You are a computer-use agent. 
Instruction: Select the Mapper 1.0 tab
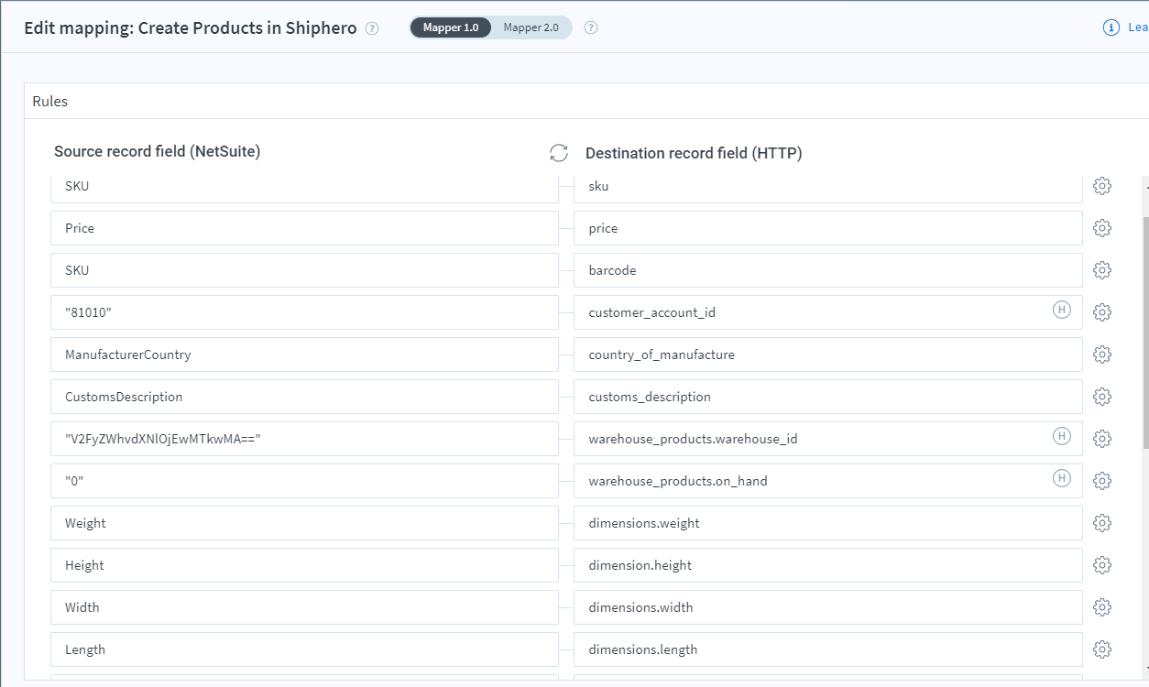pos(451,27)
